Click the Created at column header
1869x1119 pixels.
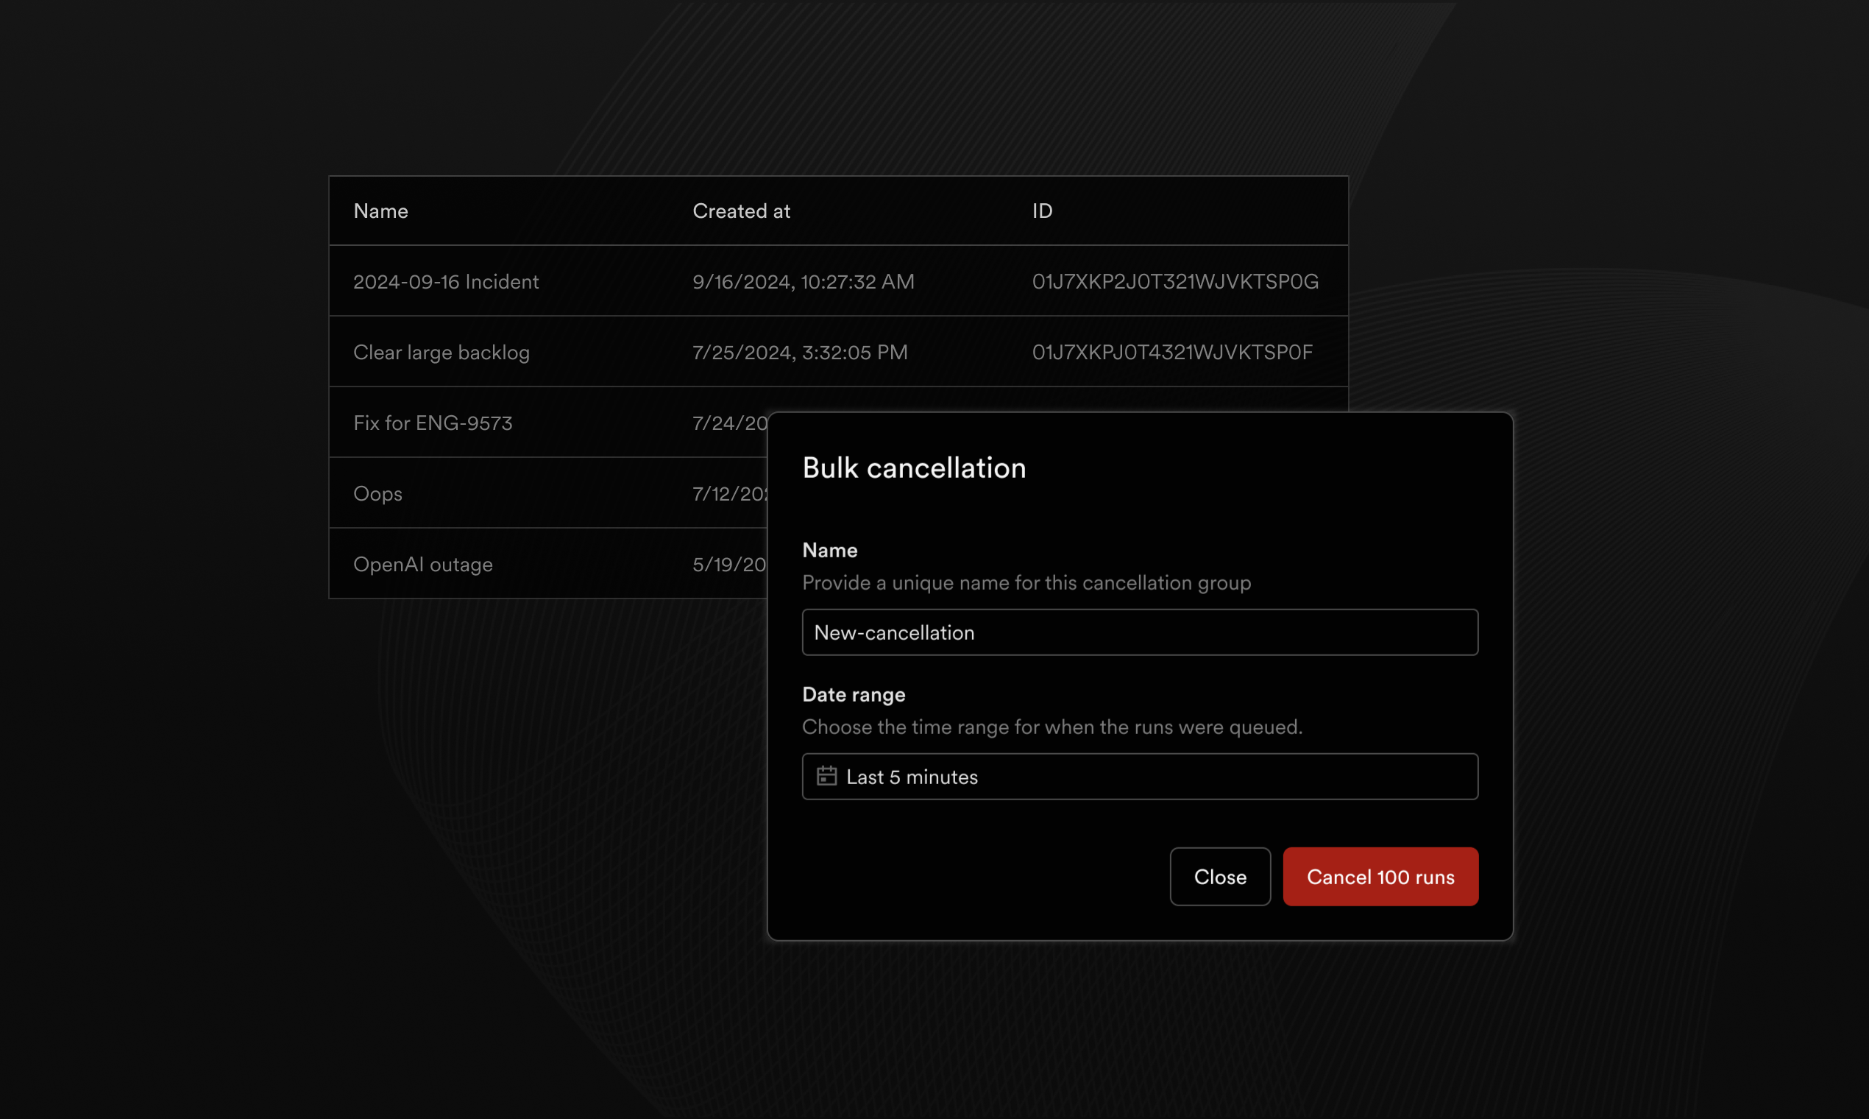point(741,211)
